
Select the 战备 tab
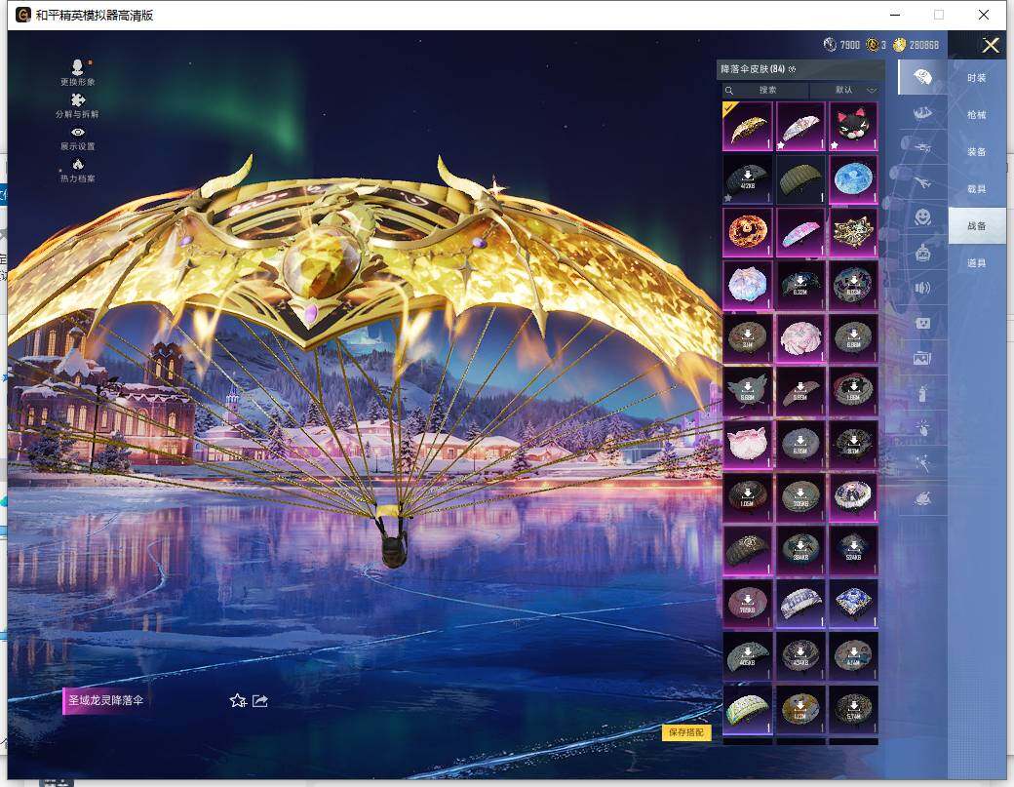click(977, 225)
